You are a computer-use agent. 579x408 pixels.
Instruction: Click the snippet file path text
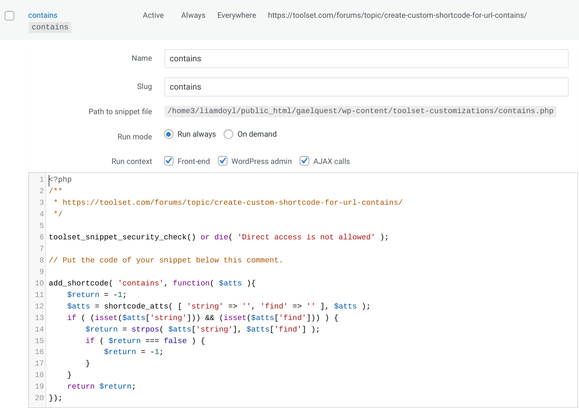coord(360,111)
